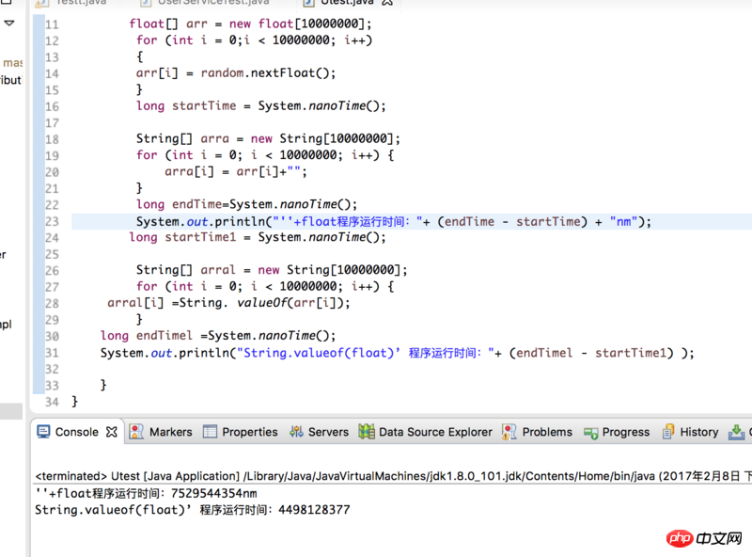Click line number 34 in the gutter
Image resolution: width=752 pixels, height=557 pixels.
tap(53, 402)
